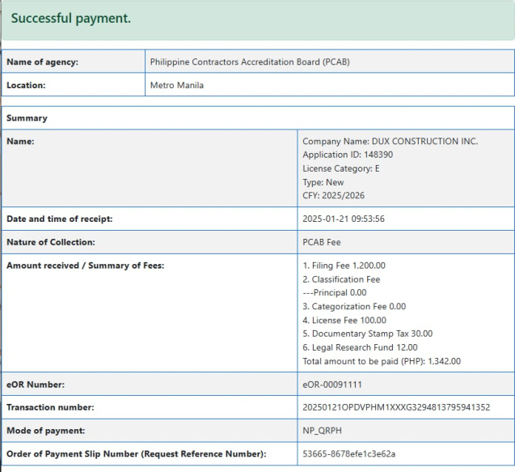515x472 pixels.
Task: Select the Summary section header
Action: pyautogui.click(x=27, y=118)
